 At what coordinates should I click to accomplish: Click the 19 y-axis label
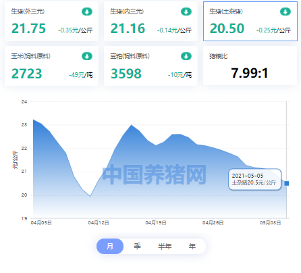(x=24, y=218)
